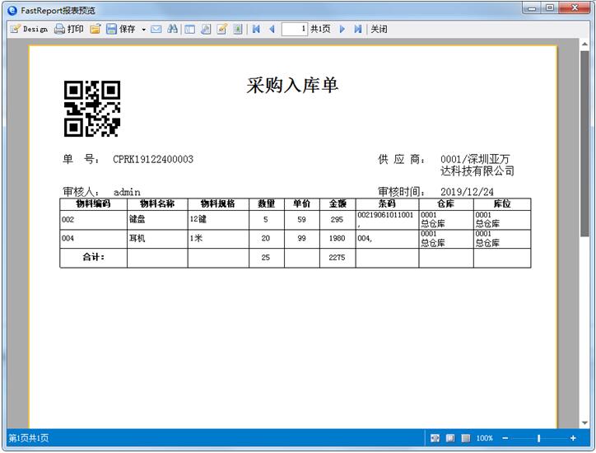Viewport: 596px width, 453px height.
Task: Click the page number input field
Action: click(294, 29)
